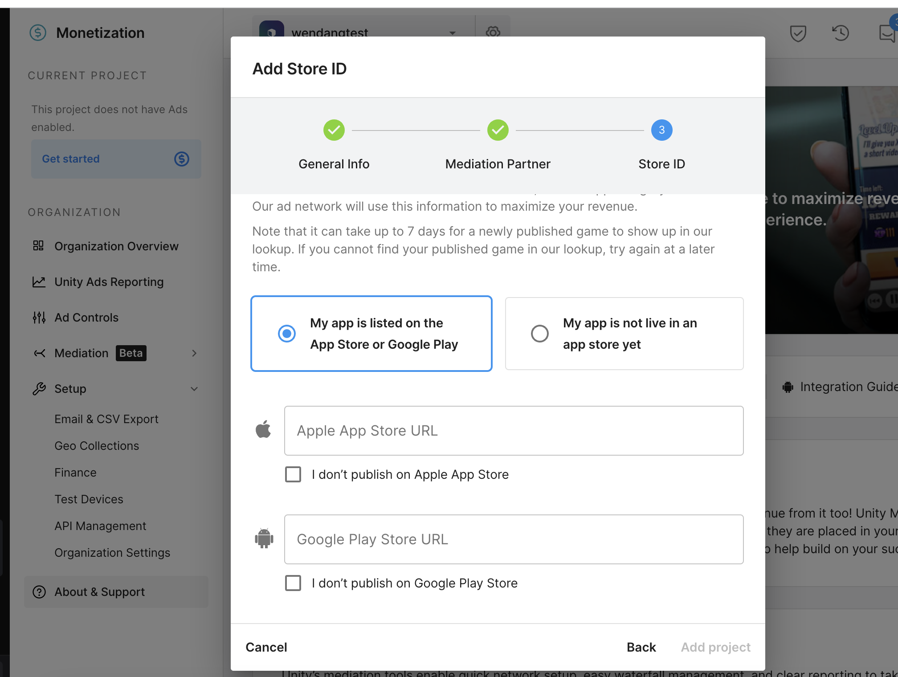Click the Mediation branch icon
Screen dimensions: 898x677
pos(40,353)
